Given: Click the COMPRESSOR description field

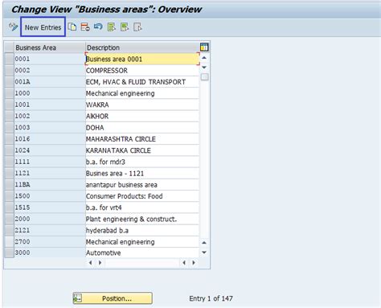Looking at the screenshot, I should [142, 71].
